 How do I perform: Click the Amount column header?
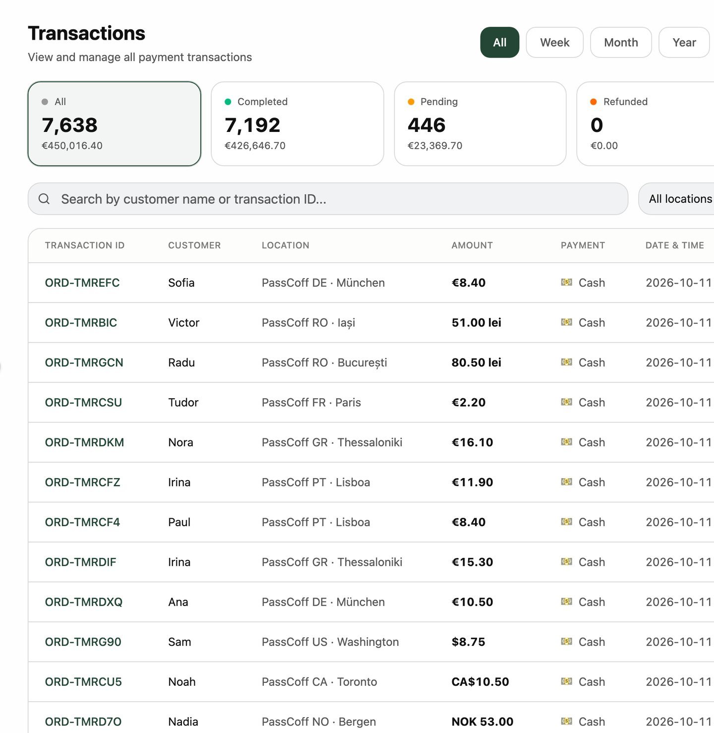[x=472, y=245]
